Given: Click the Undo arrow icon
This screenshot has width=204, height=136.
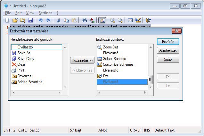Looking at the screenshot, I should [40, 20].
